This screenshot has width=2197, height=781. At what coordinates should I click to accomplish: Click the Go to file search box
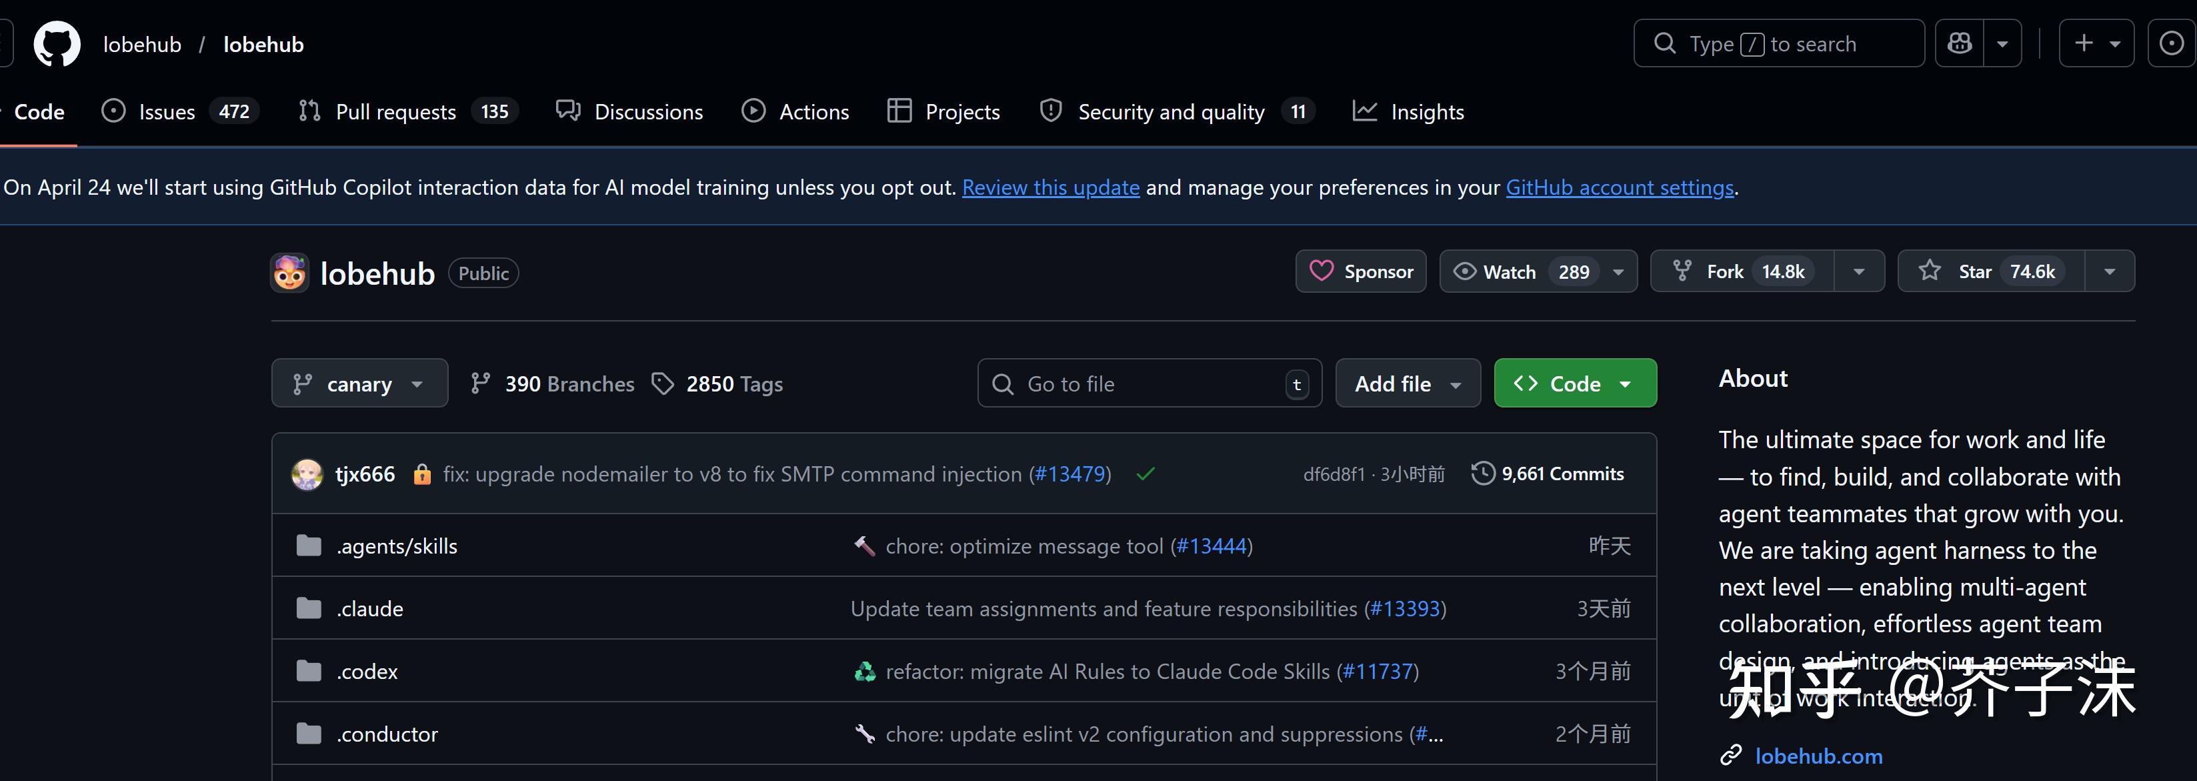click(1149, 383)
